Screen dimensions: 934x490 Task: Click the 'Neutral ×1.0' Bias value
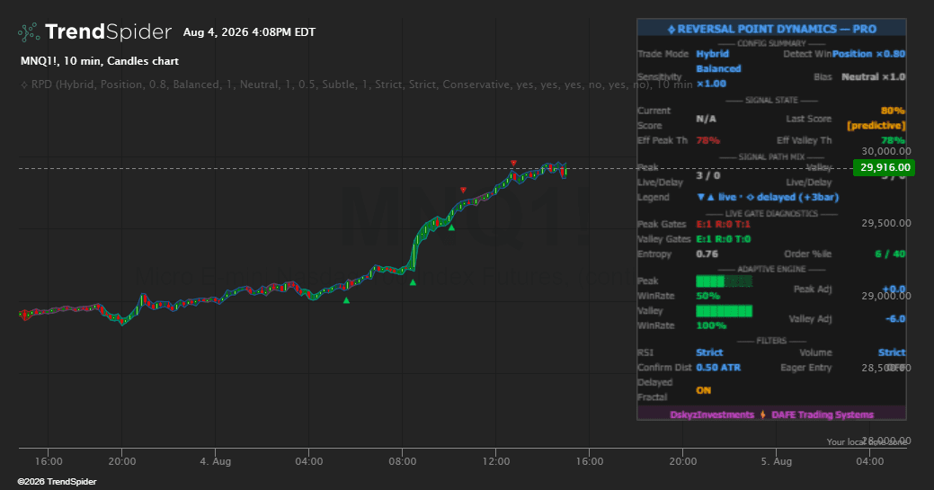tap(873, 76)
